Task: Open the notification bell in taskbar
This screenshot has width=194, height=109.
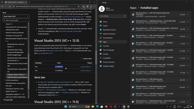Action: click(x=191, y=107)
